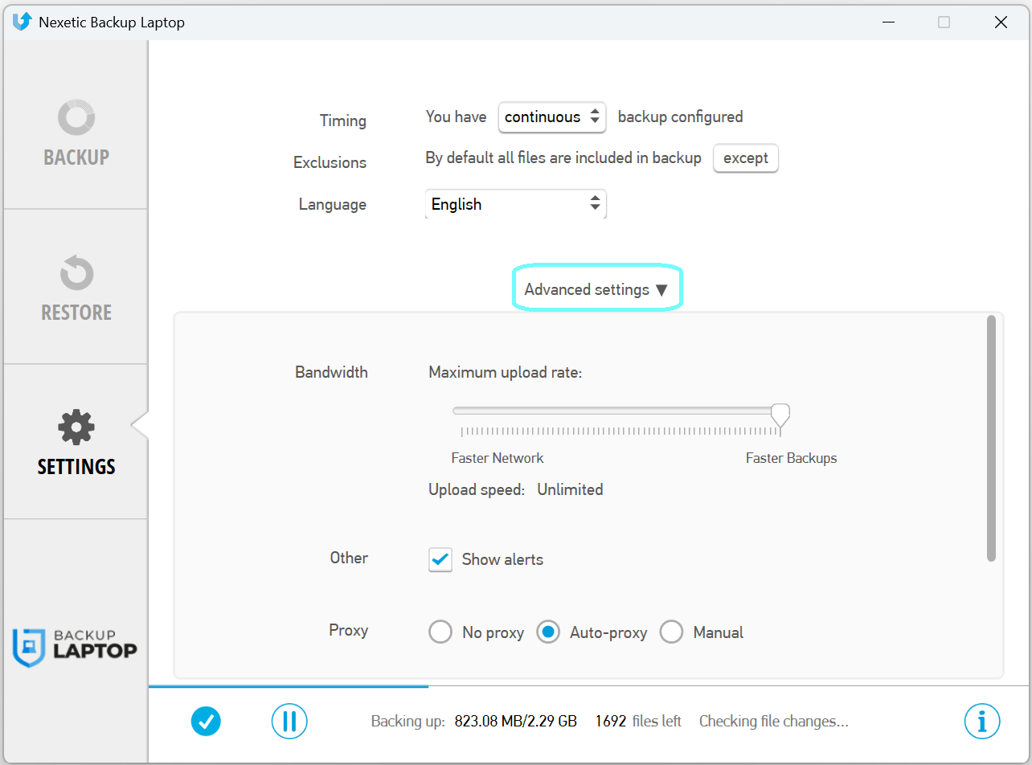
Task: Click the advanced settings vertical scrollbar
Action: click(x=991, y=438)
